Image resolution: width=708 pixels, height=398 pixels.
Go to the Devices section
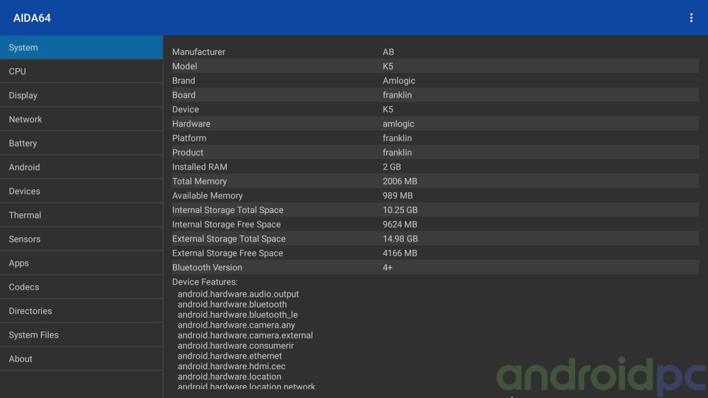coord(81,191)
